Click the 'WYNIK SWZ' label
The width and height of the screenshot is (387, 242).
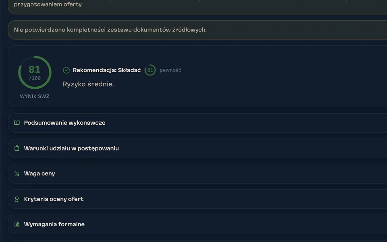coord(35,96)
